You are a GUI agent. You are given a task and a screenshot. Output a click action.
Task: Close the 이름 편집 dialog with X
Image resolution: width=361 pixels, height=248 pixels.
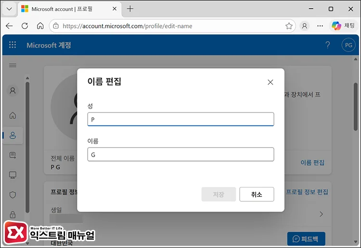pos(271,82)
